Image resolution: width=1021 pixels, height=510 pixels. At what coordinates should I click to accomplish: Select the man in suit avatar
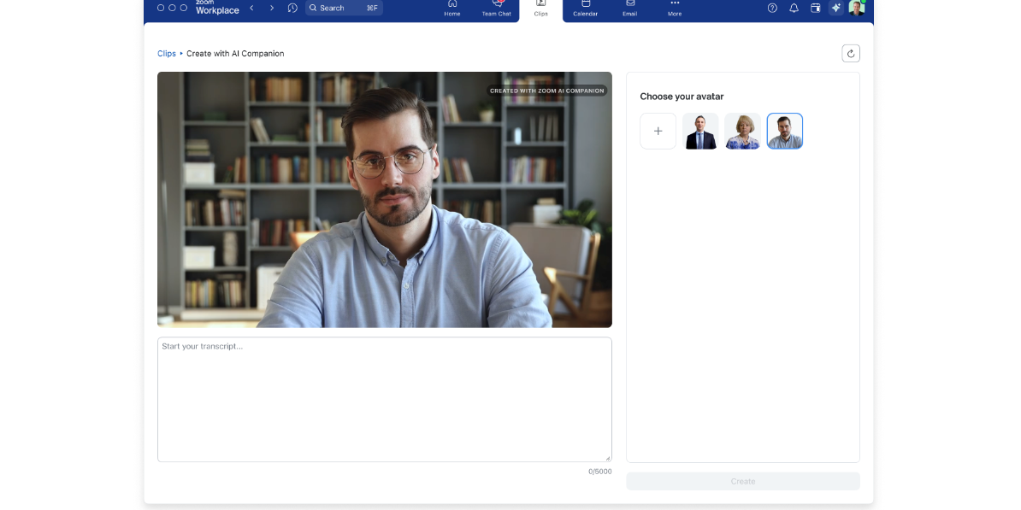click(x=700, y=131)
